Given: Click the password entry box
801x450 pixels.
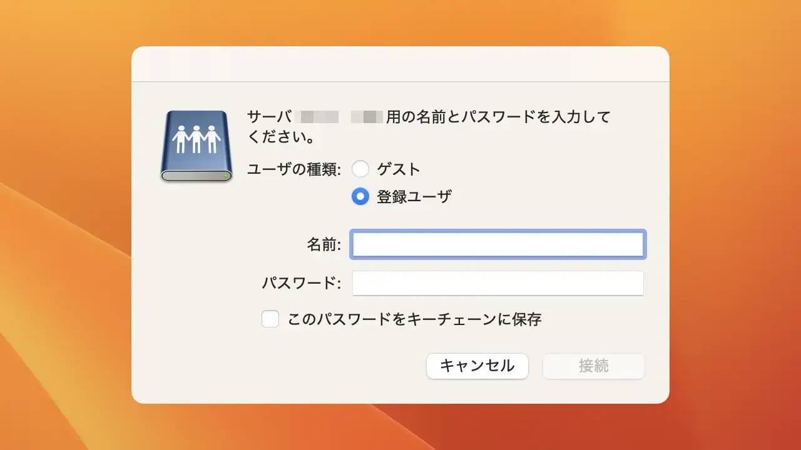Looking at the screenshot, I should [497, 282].
